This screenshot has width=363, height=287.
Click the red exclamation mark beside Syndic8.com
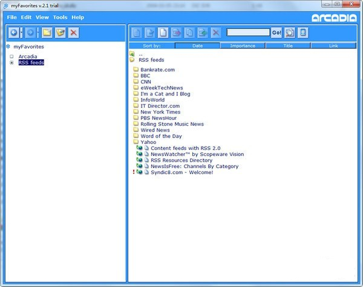[134, 172]
